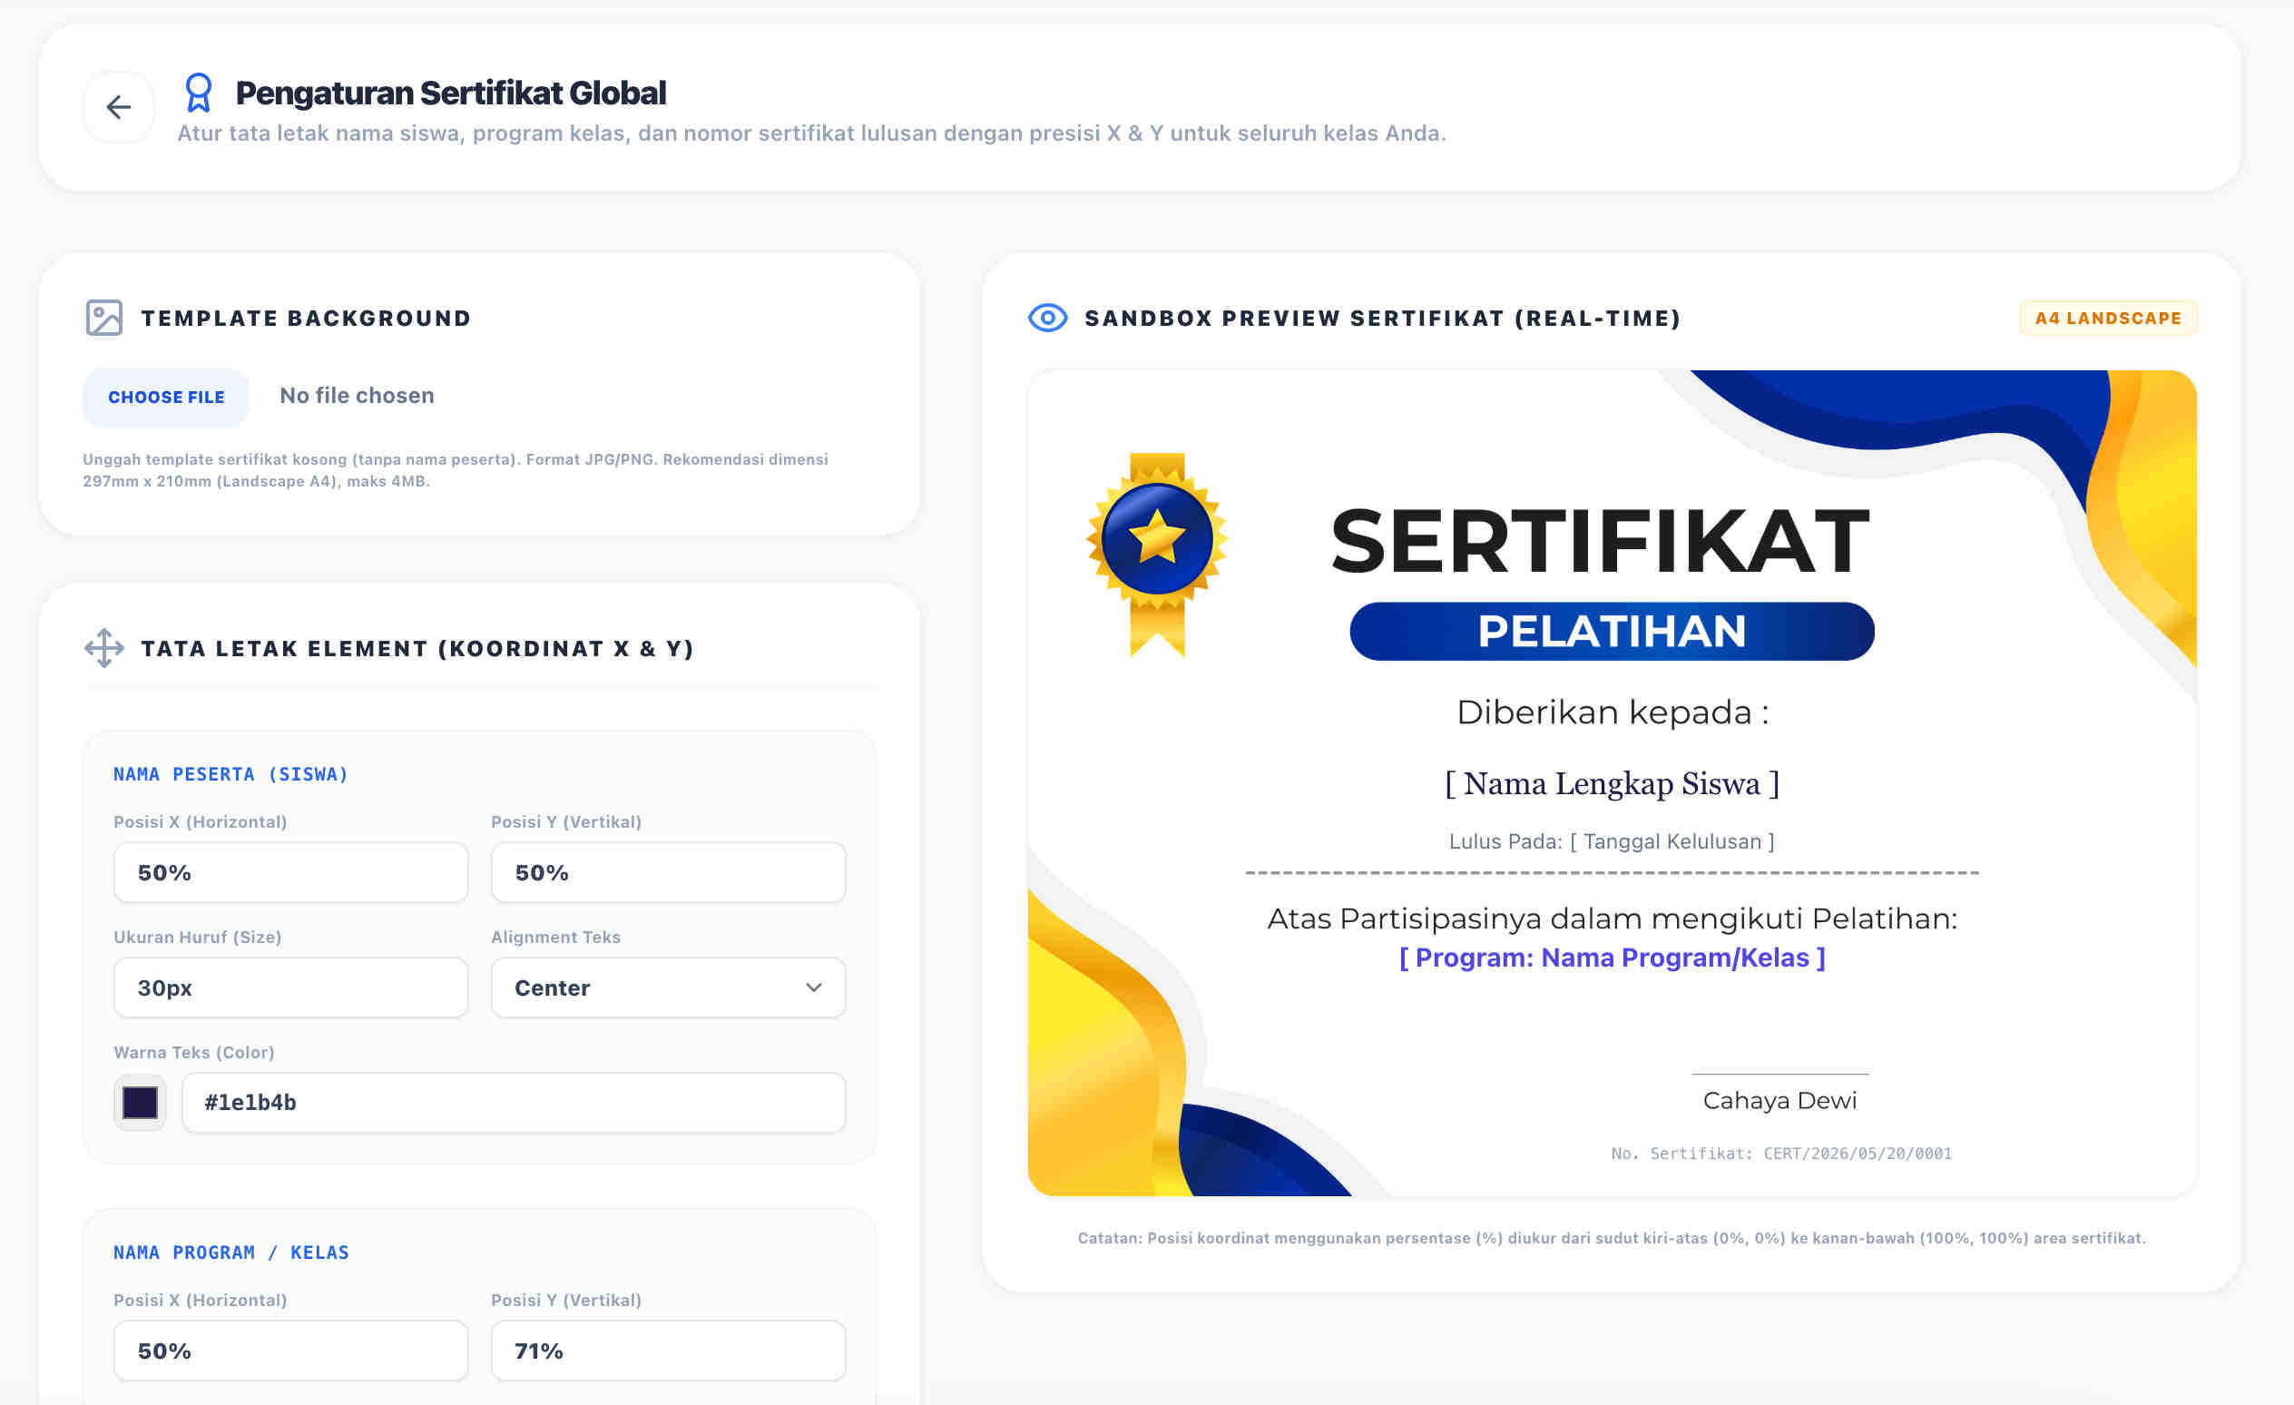The width and height of the screenshot is (2294, 1405).
Task: Edit Nama Peserta Posisi X field
Action: [290, 872]
